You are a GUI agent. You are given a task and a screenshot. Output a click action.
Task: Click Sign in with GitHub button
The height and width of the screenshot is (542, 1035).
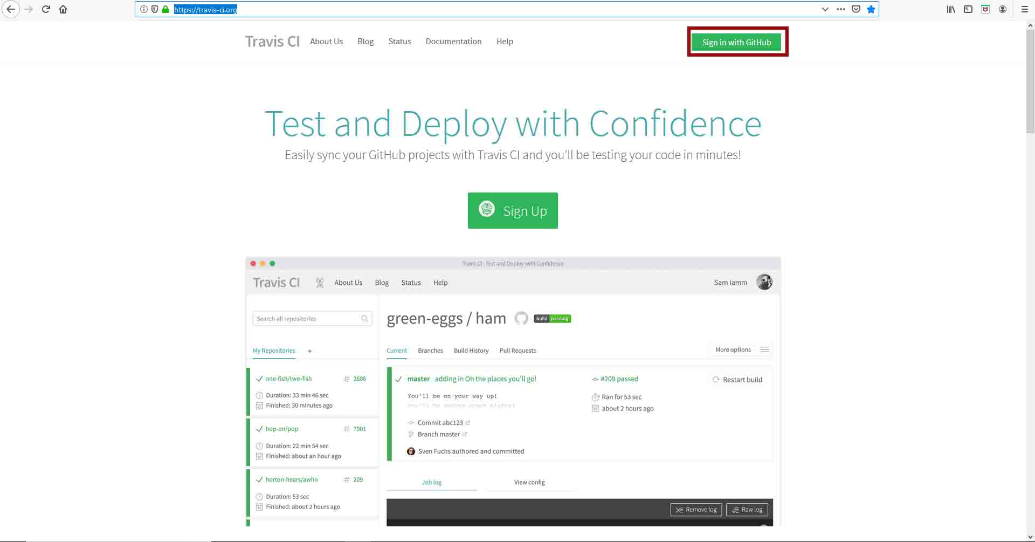(736, 42)
